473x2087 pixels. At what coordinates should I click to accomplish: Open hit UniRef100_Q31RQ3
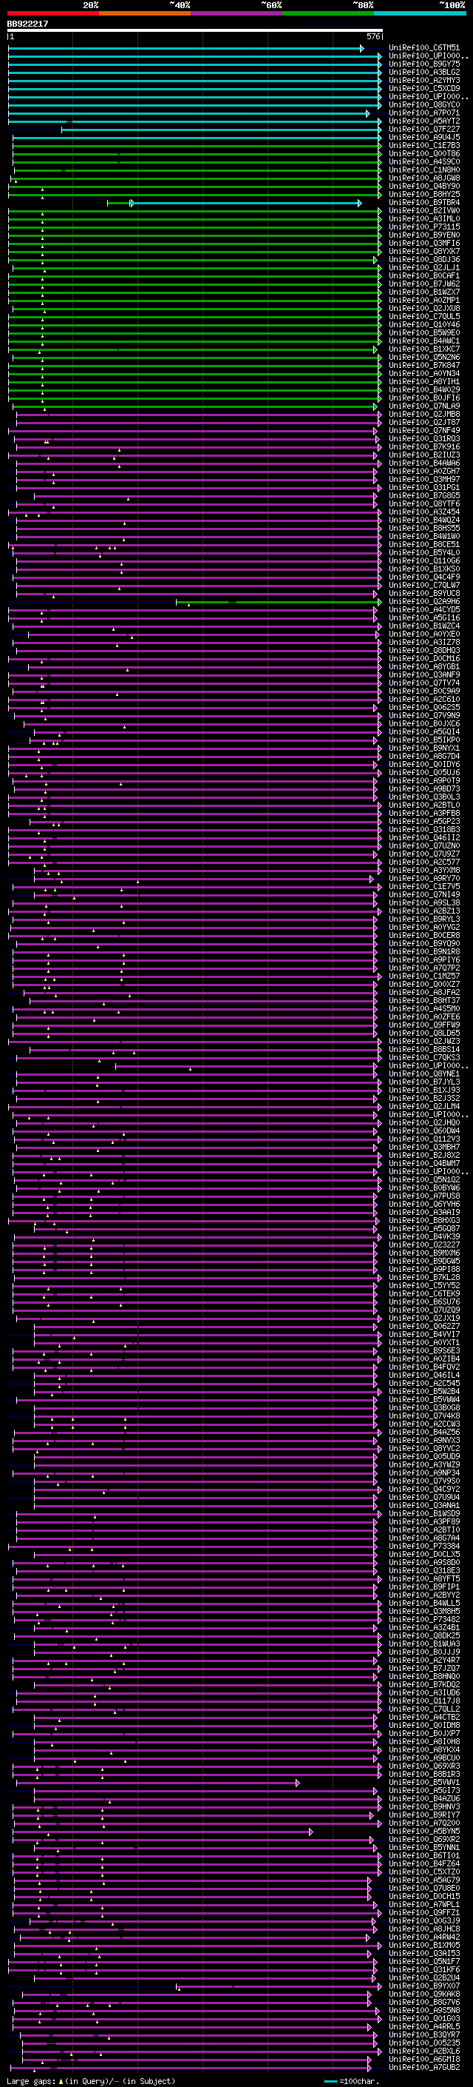click(x=424, y=438)
